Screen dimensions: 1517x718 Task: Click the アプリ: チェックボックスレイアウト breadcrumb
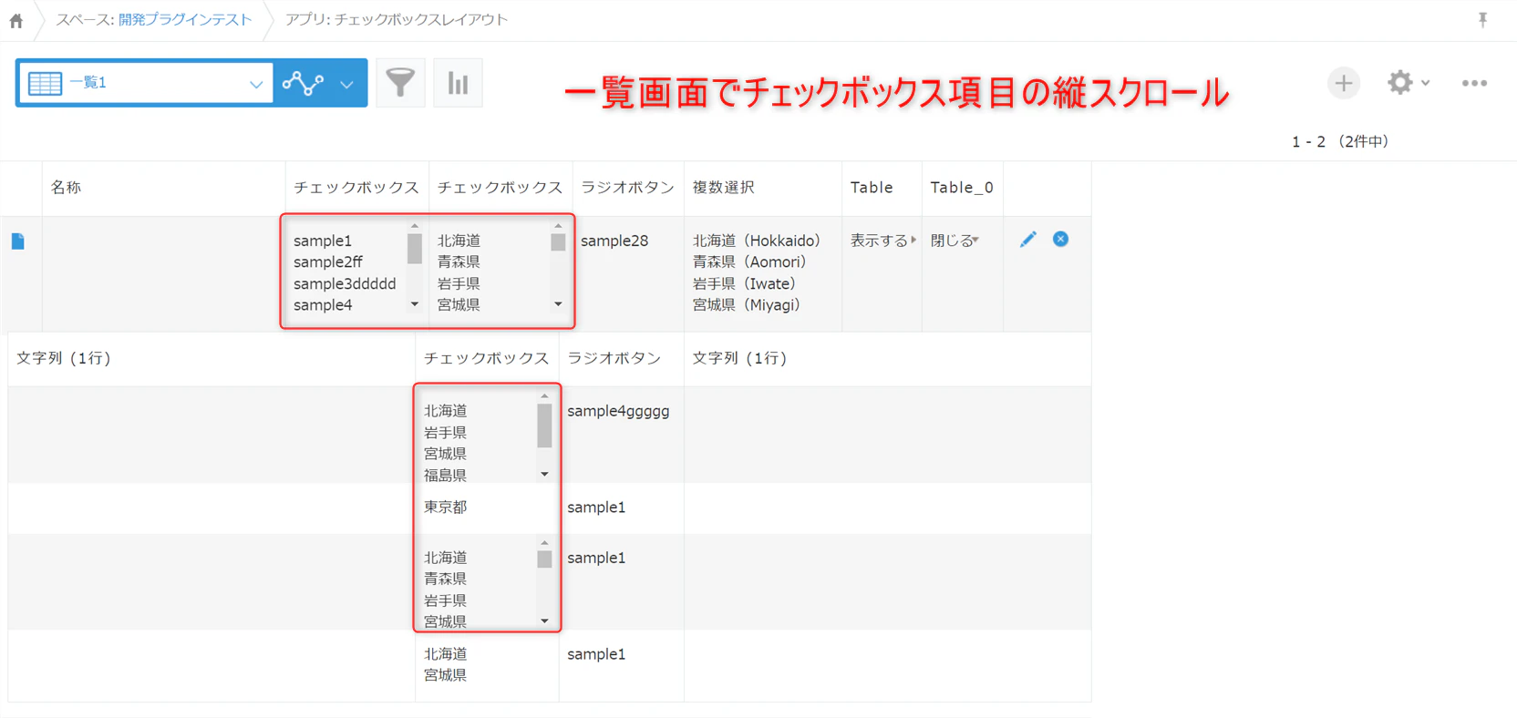(397, 20)
